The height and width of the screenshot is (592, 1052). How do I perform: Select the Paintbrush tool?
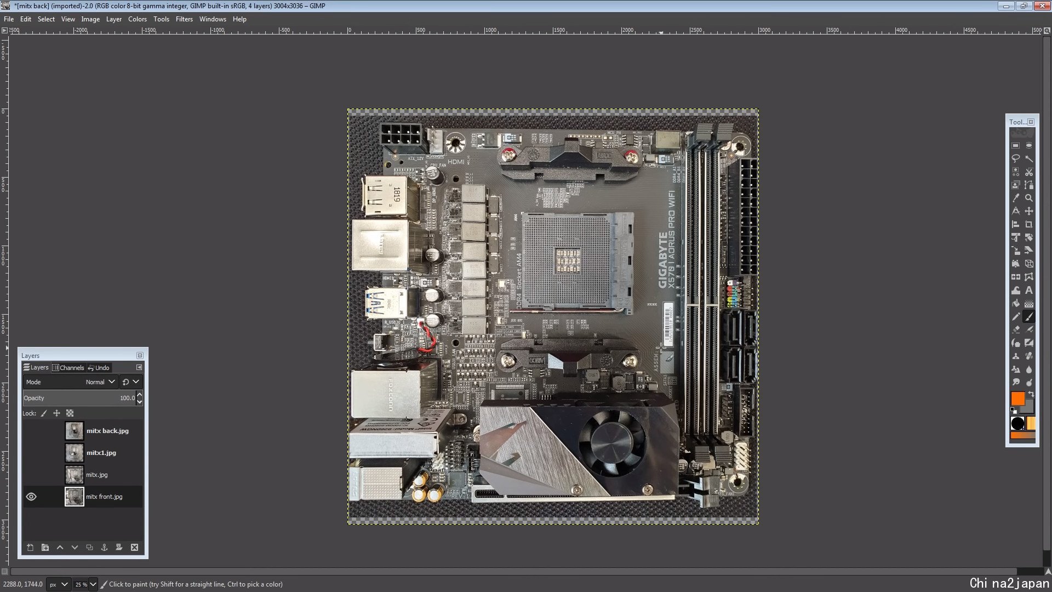pos(1029,316)
